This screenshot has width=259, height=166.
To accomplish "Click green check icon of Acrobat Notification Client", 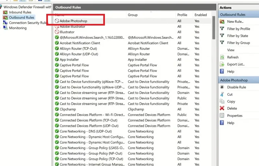I will point(57,43).
